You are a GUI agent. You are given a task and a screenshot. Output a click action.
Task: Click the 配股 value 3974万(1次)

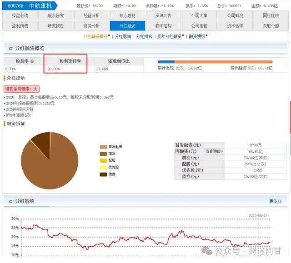pos(256,164)
